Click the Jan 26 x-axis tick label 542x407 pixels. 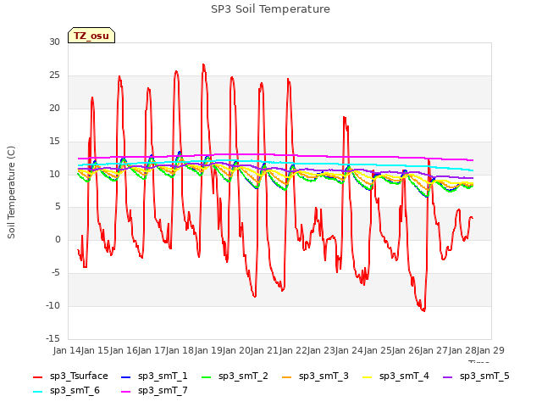point(406,350)
